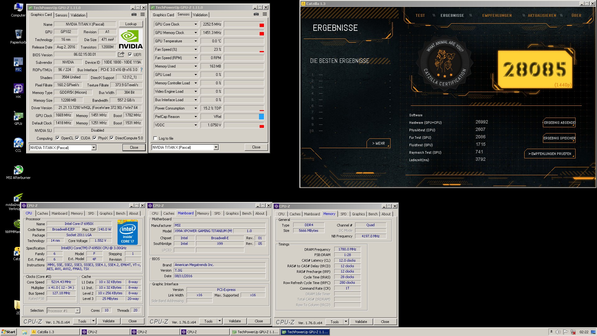Click the bus interface question mark icon

(141, 70)
